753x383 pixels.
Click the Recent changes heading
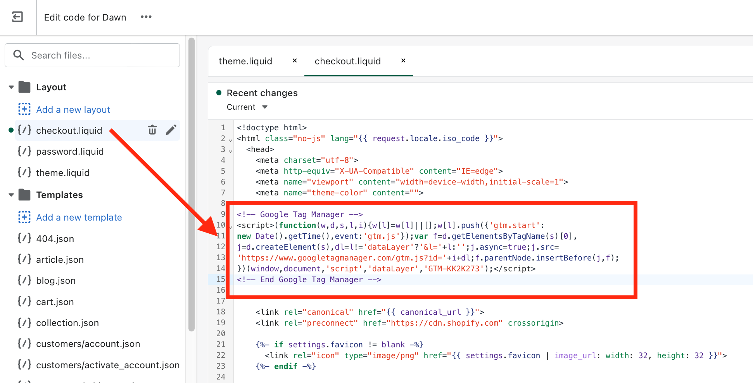(x=262, y=93)
